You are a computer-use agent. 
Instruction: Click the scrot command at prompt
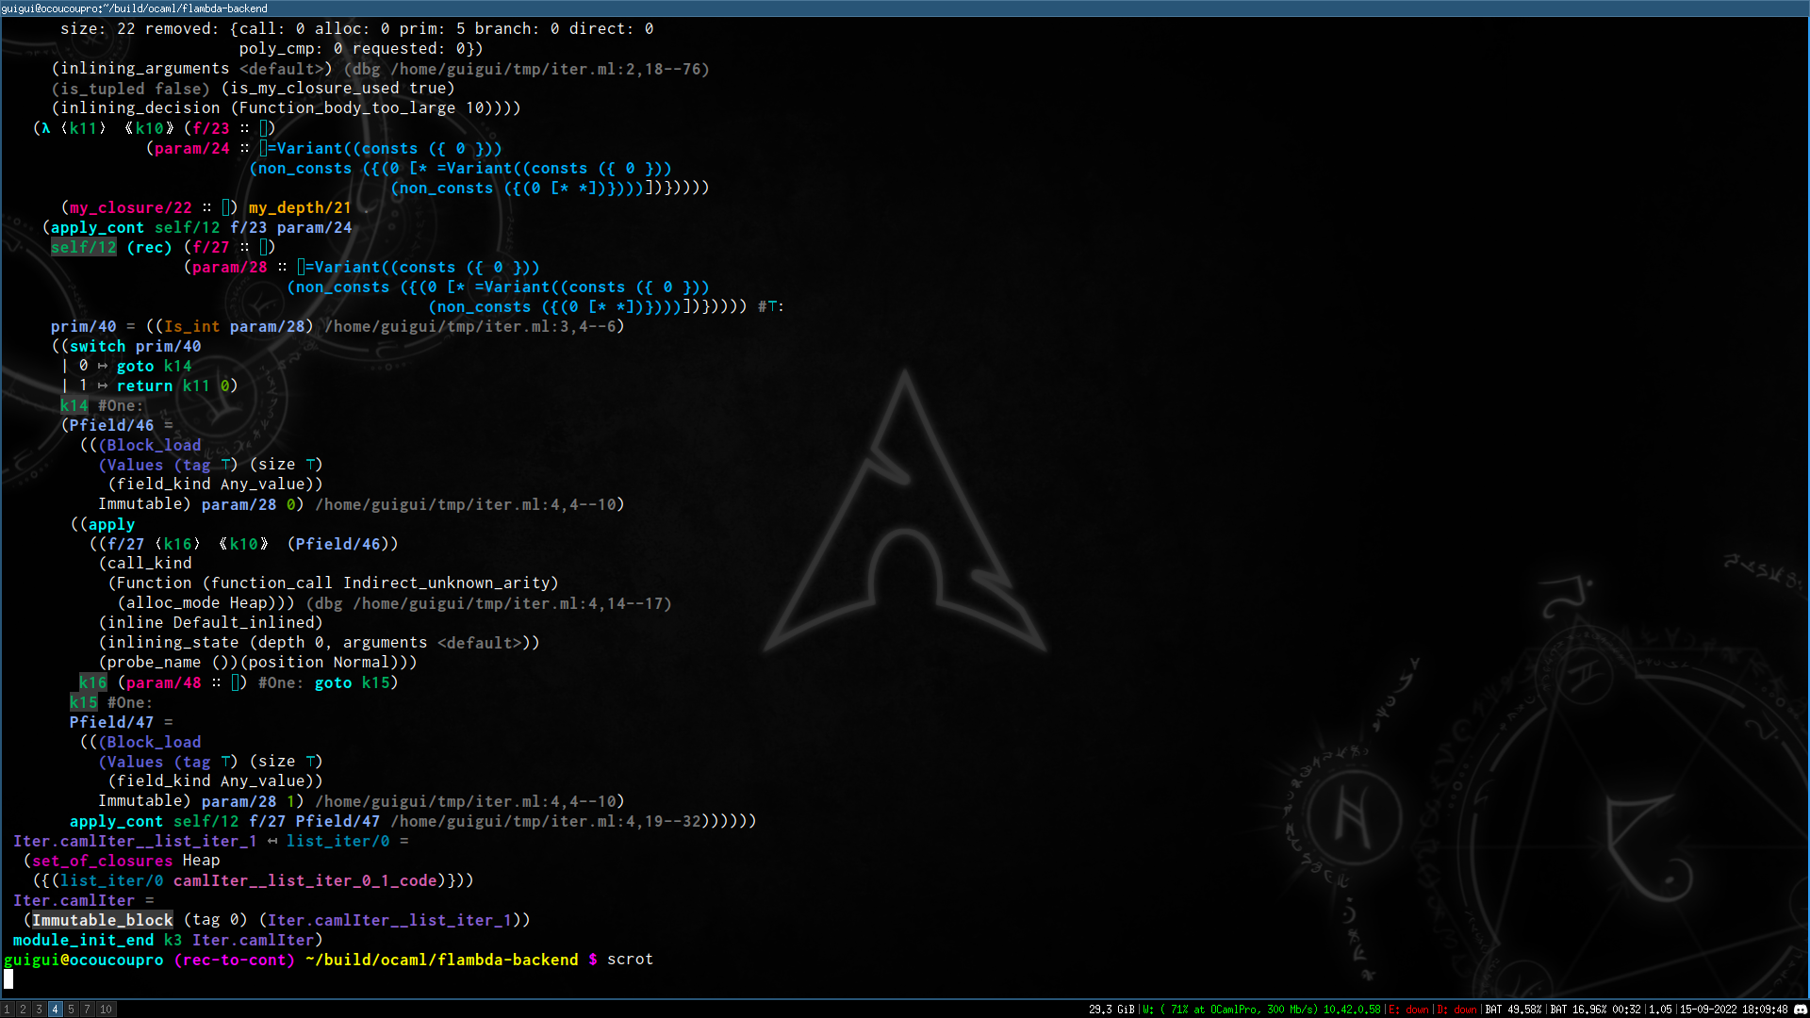click(x=630, y=960)
